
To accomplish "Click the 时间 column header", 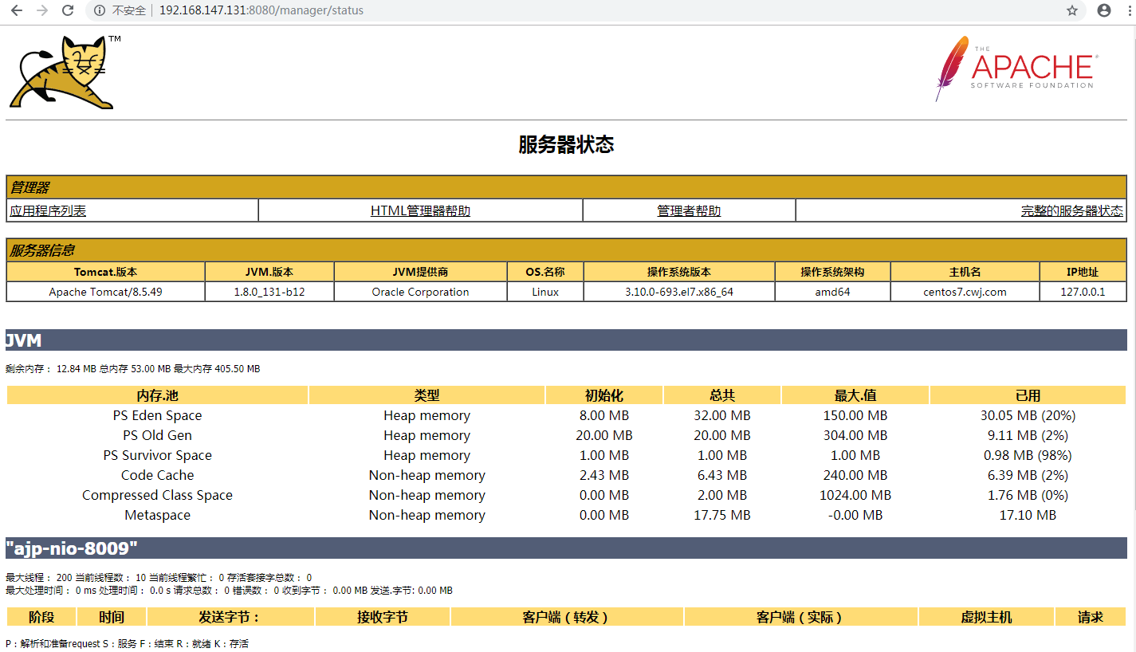I will 112,617.
